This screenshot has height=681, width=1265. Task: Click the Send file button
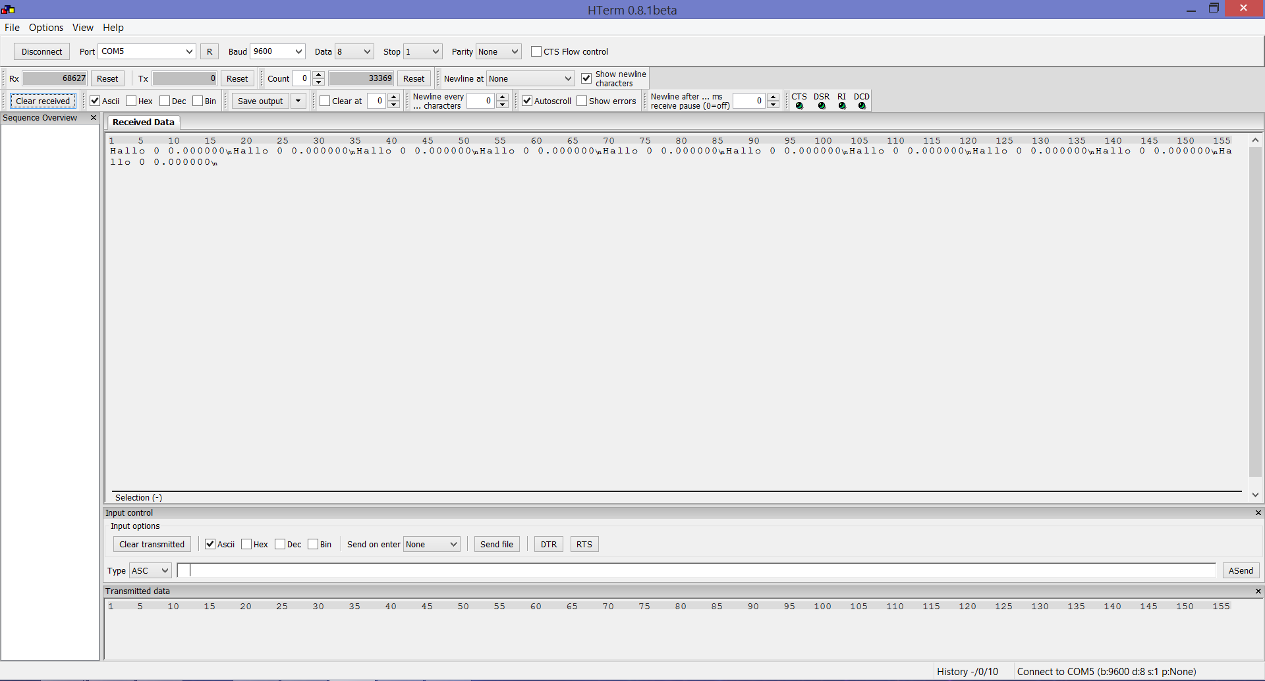coord(497,545)
